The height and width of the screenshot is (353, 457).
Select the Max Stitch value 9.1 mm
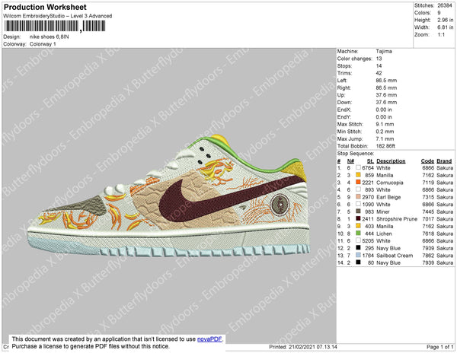click(x=385, y=124)
